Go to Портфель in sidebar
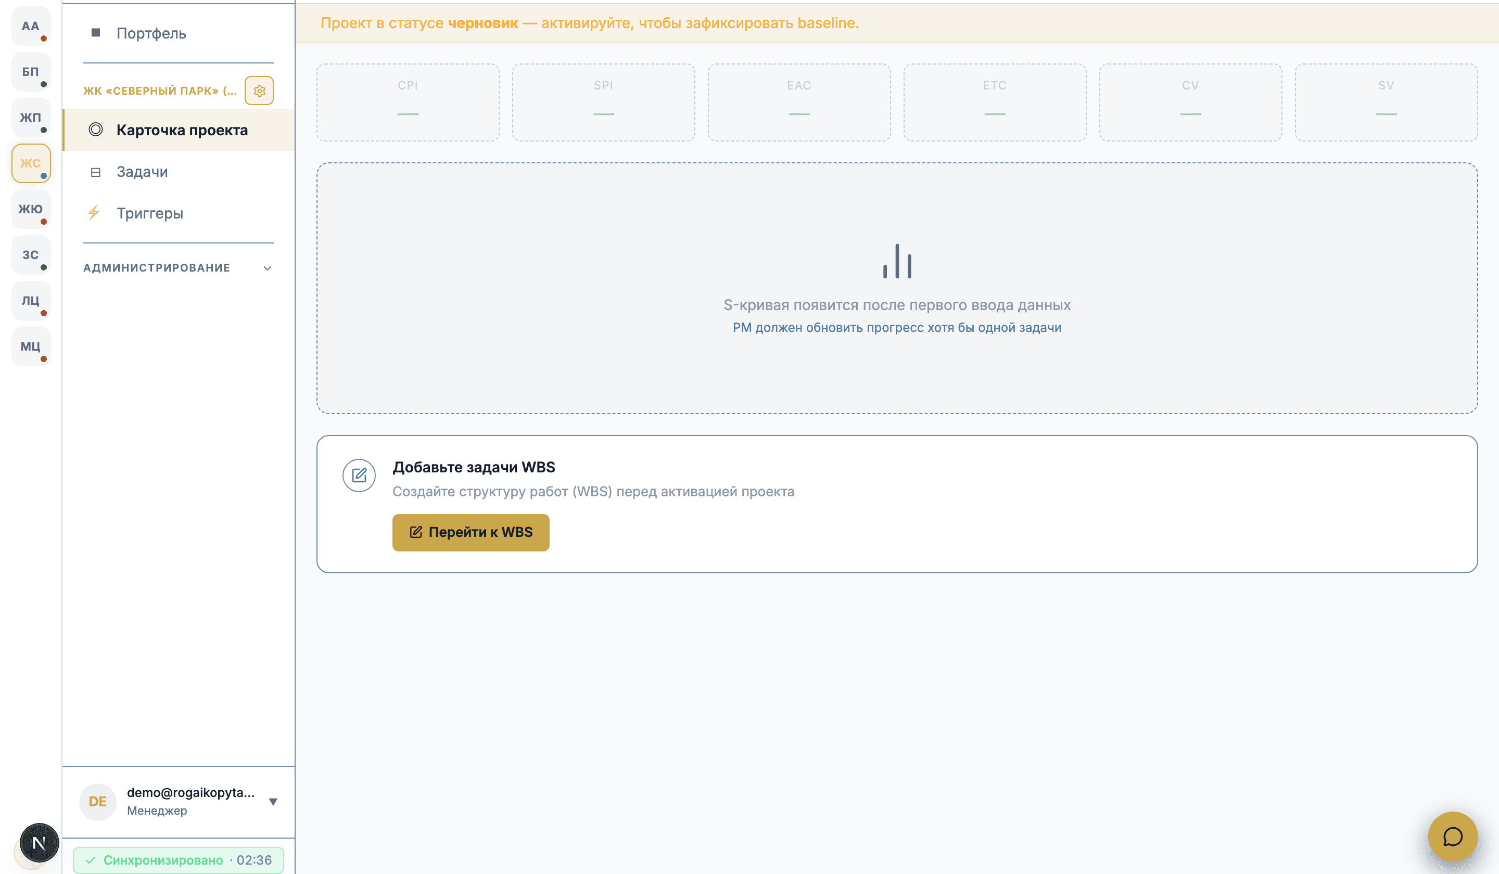Screen dimensions: 1499x874 point(179,33)
